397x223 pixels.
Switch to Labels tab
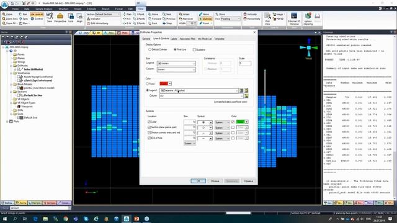174,39
